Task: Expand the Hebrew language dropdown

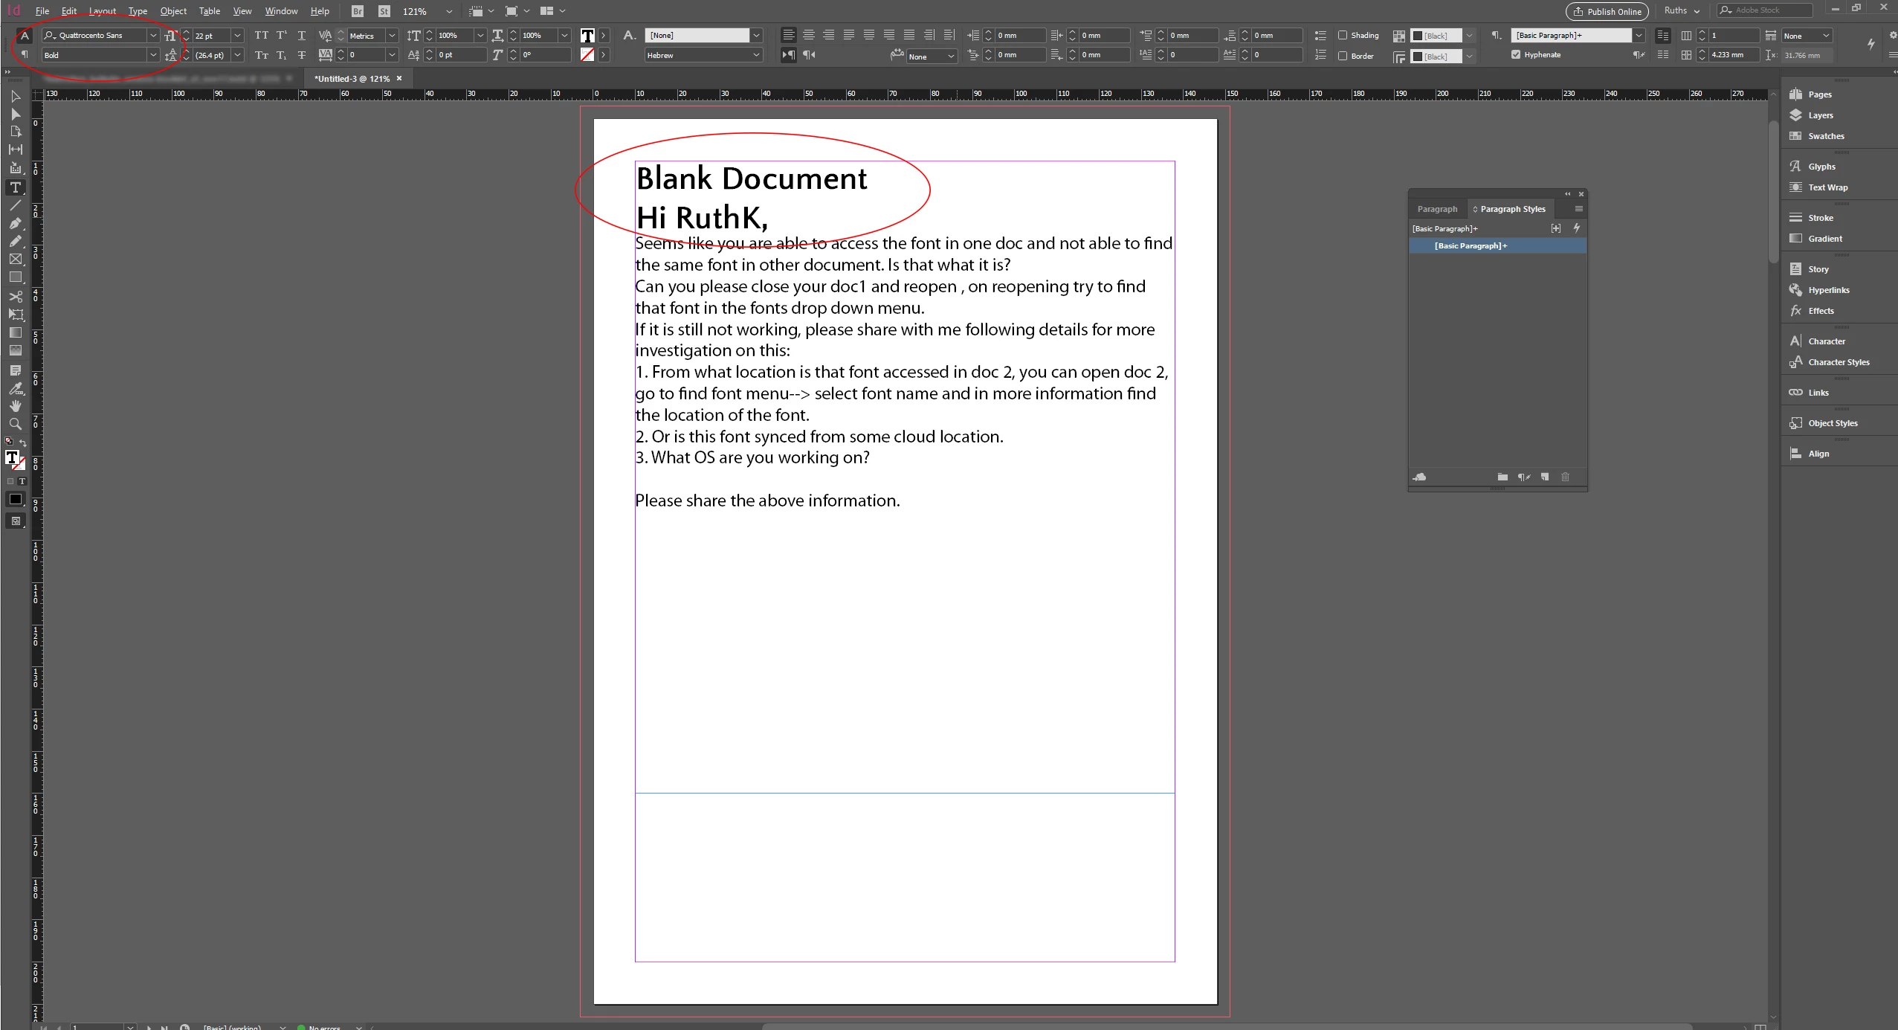Action: (x=756, y=55)
